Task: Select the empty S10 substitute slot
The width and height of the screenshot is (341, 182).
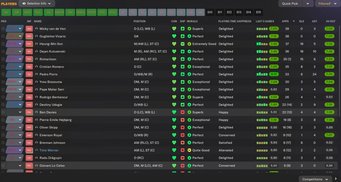Action: coord(210,12)
